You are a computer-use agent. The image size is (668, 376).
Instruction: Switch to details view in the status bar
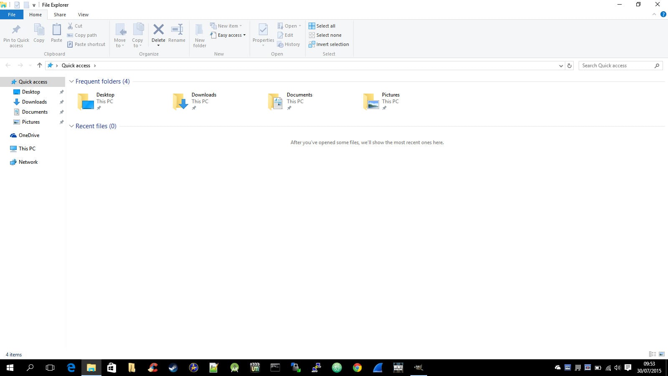653,354
